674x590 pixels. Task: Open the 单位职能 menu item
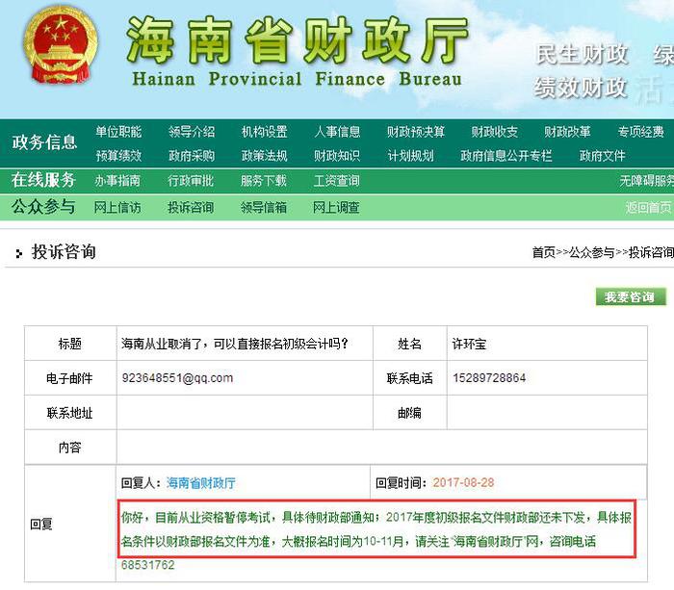tap(118, 132)
